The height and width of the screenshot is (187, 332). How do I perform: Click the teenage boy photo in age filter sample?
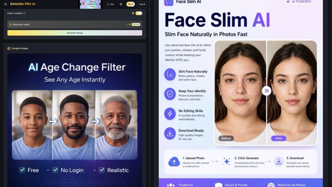(32, 125)
